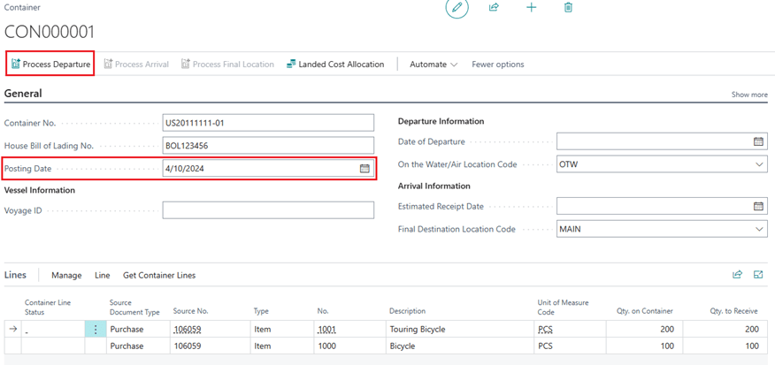
Task: Open the Posting Date calendar picker
Action: (364, 169)
